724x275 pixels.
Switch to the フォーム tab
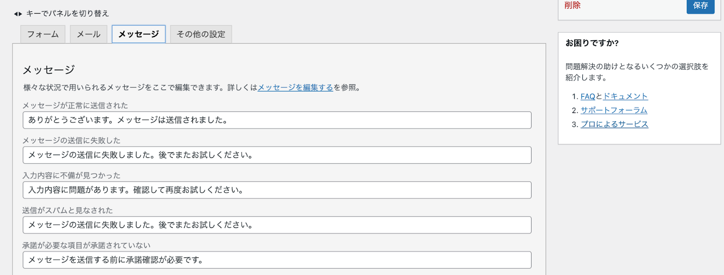(43, 34)
